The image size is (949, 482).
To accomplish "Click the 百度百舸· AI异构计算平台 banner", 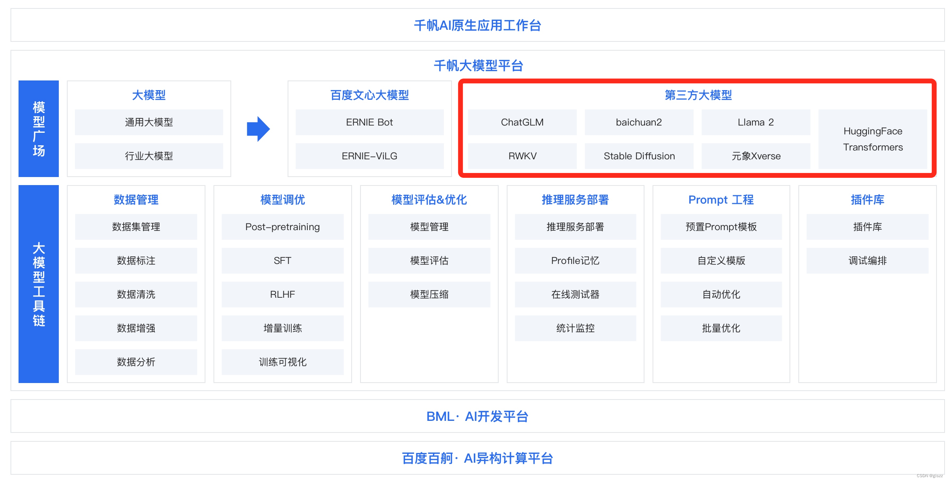I will click(x=477, y=458).
